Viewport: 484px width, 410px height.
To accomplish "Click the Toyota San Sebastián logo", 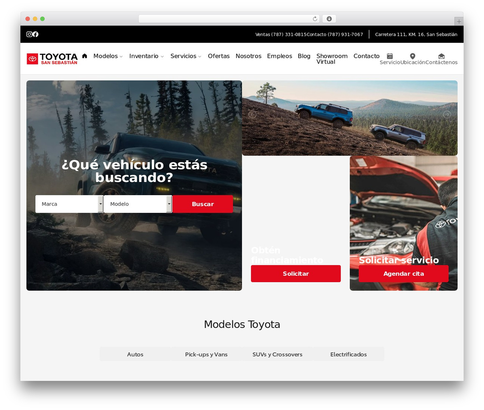I will tap(52, 59).
